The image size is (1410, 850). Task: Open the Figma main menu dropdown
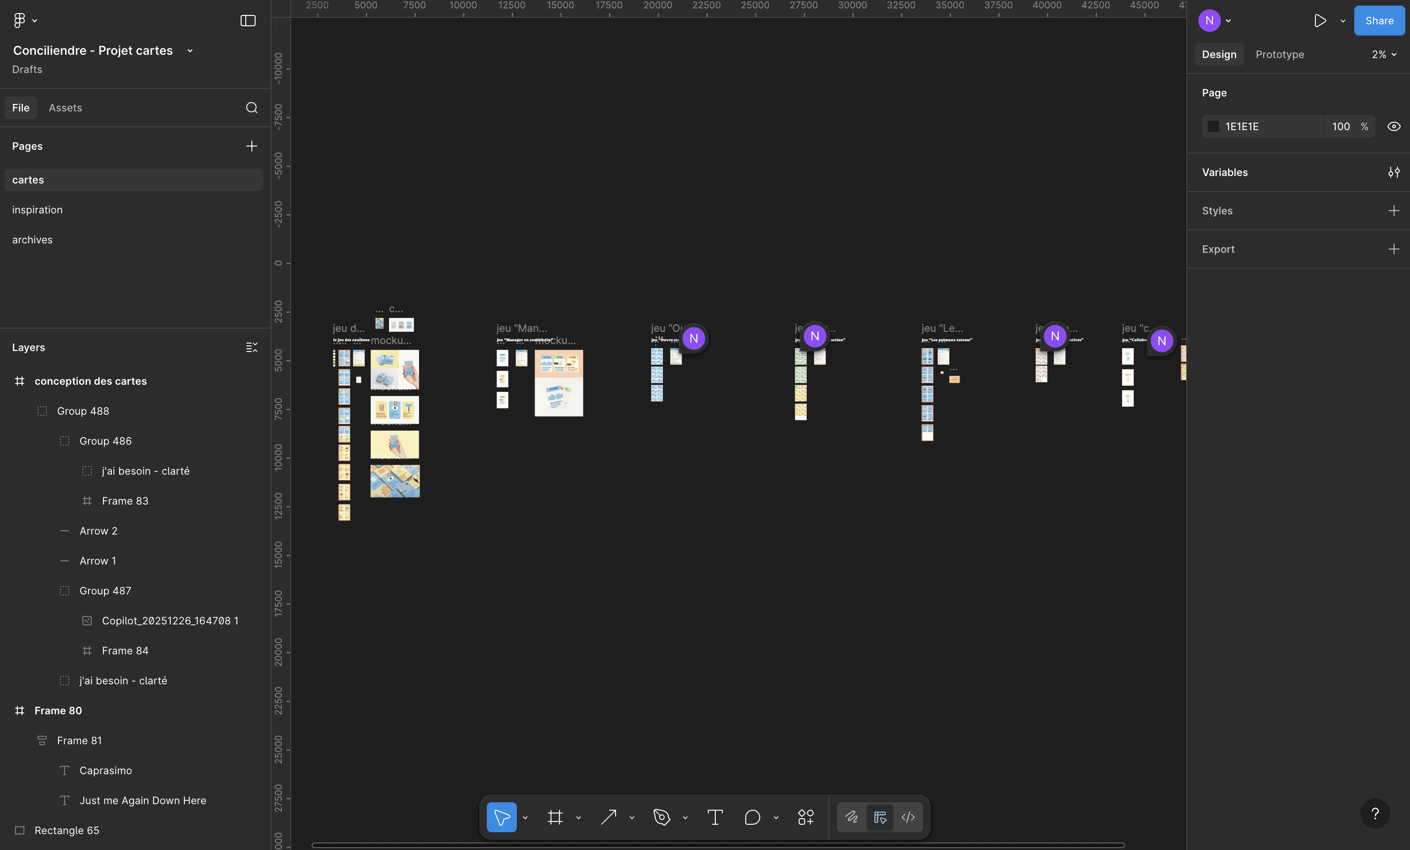[x=25, y=21]
